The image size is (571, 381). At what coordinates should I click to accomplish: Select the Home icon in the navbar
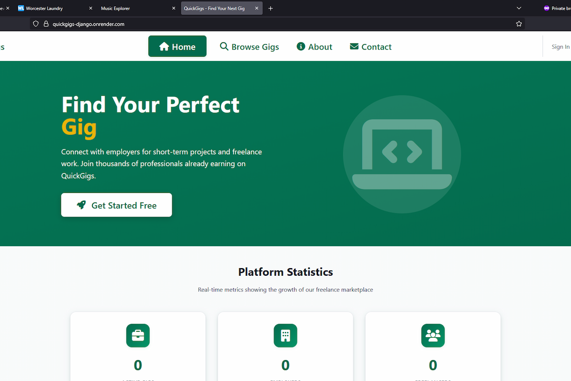pyautogui.click(x=164, y=46)
